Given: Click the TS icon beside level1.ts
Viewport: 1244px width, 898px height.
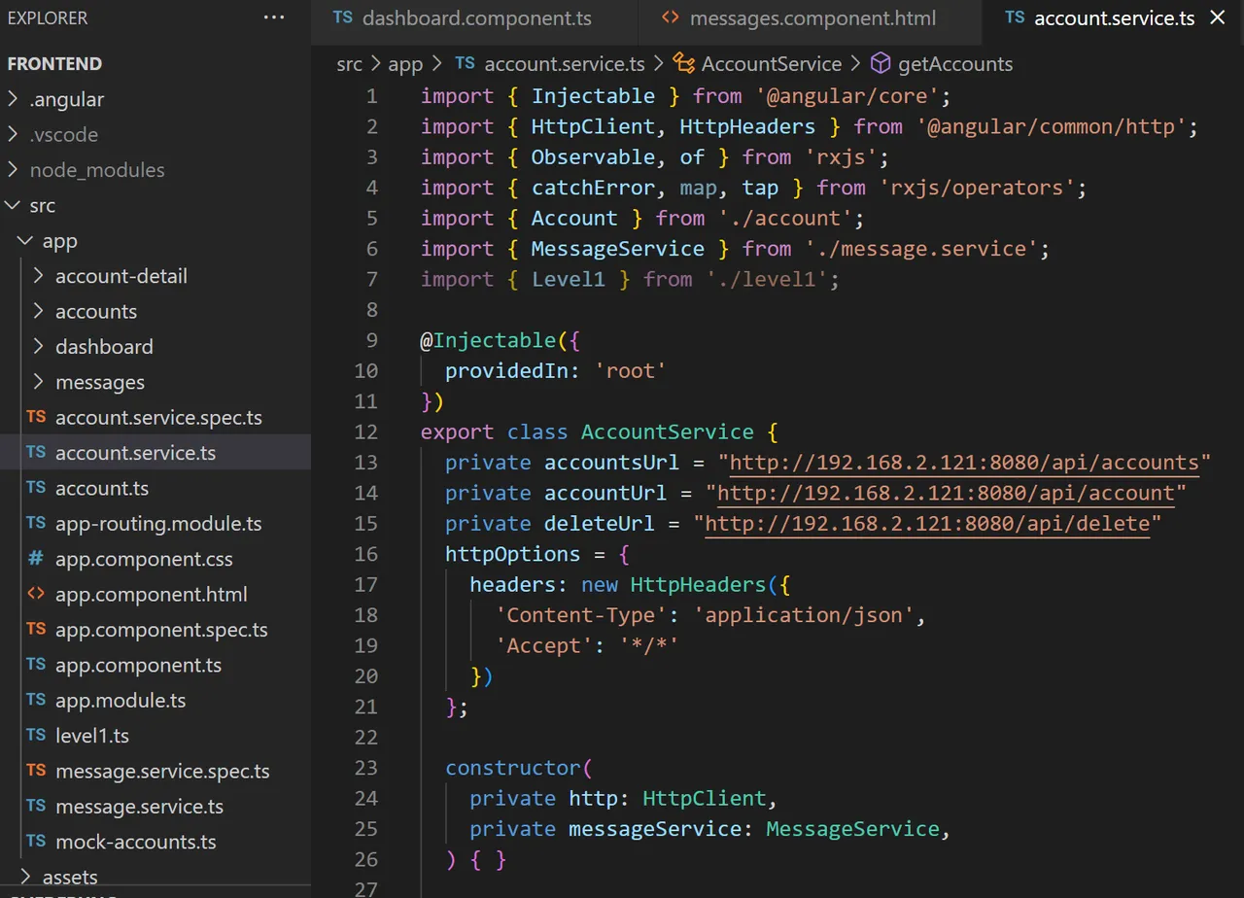Looking at the screenshot, I should (36, 735).
